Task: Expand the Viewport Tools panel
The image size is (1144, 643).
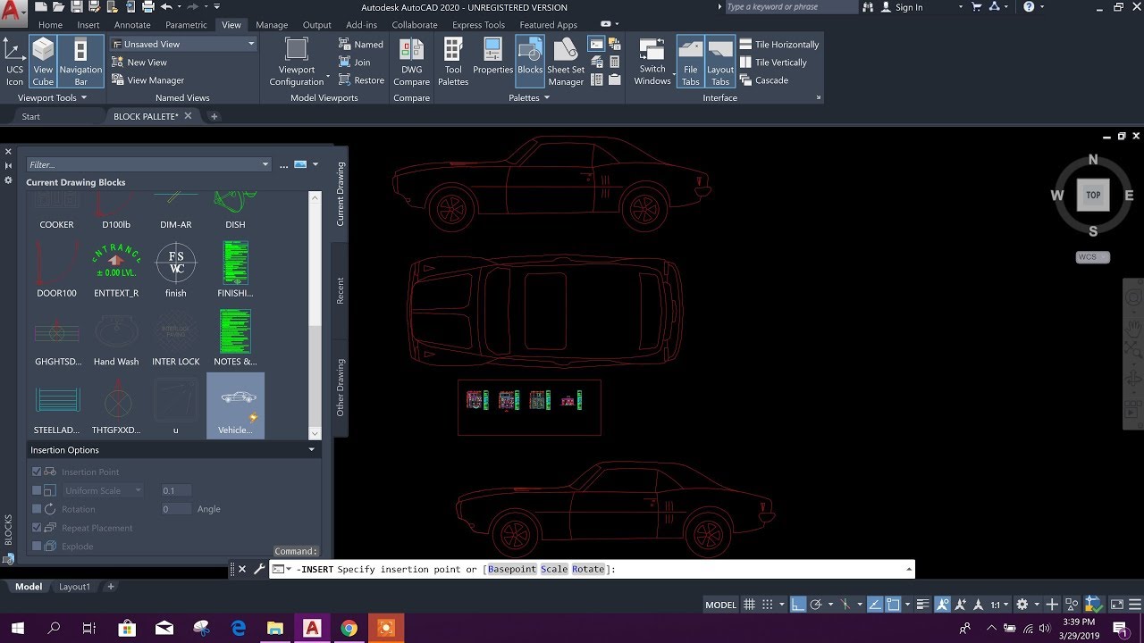Action: tap(53, 97)
